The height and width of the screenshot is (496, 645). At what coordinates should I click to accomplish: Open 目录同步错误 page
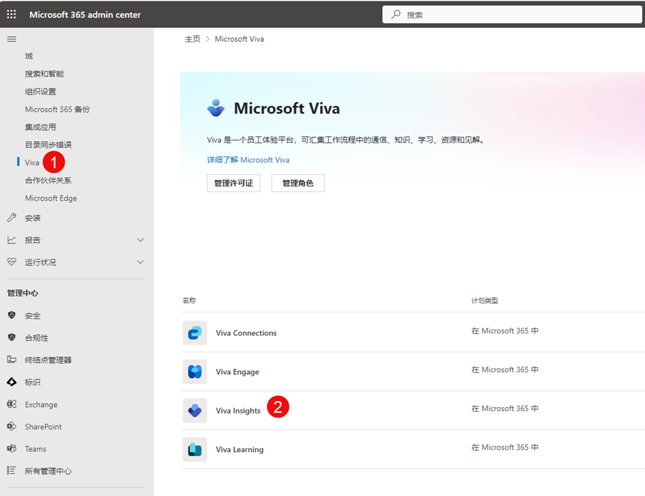48,145
